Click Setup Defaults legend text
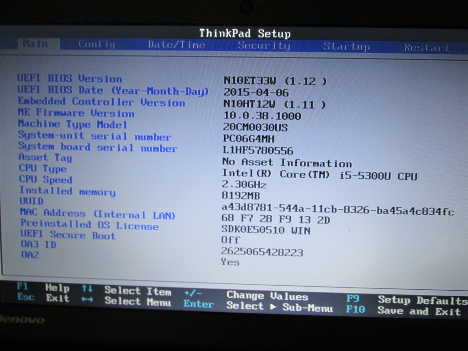The image size is (468, 351). (423, 300)
